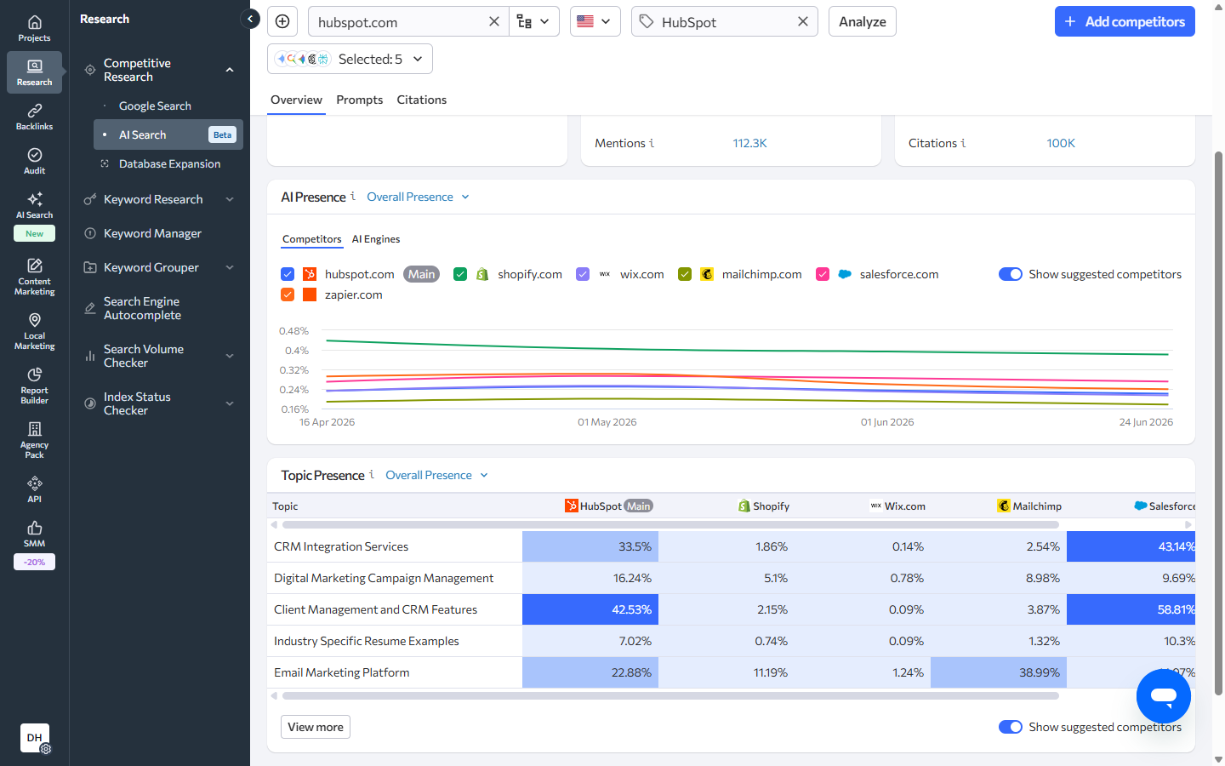Click the CRM Integration Services topic row
The image size is (1225, 766).
(732, 546)
